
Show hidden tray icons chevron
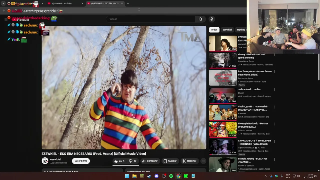[x=265, y=176]
